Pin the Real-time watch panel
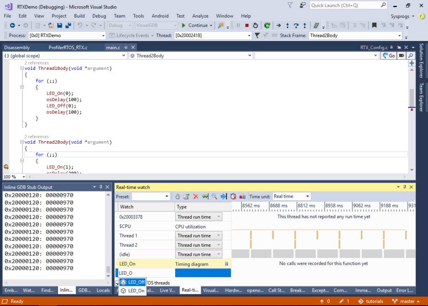Image resolution: width=428 pixels, height=306 pixels. pyautogui.click(x=404, y=187)
